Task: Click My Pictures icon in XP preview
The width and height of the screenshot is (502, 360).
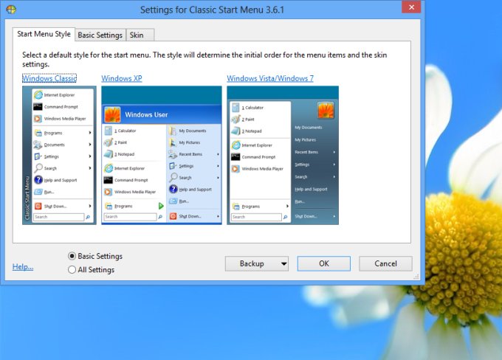Action: (x=173, y=142)
